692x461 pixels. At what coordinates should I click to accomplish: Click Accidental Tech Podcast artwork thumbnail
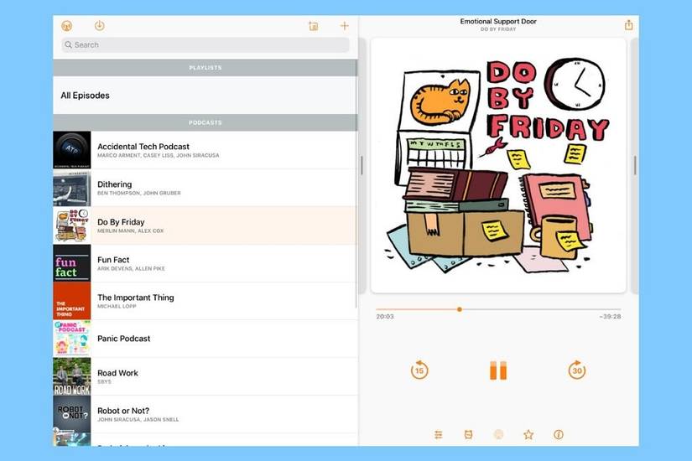click(x=72, y=150)
